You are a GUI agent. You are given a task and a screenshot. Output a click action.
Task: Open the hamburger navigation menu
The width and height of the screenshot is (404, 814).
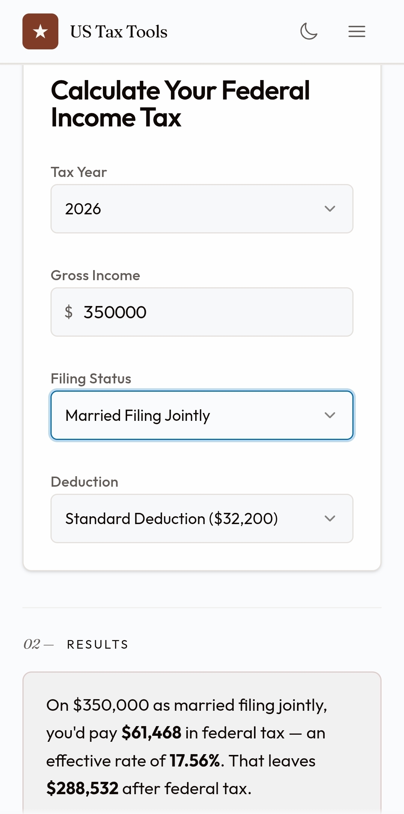357,31
